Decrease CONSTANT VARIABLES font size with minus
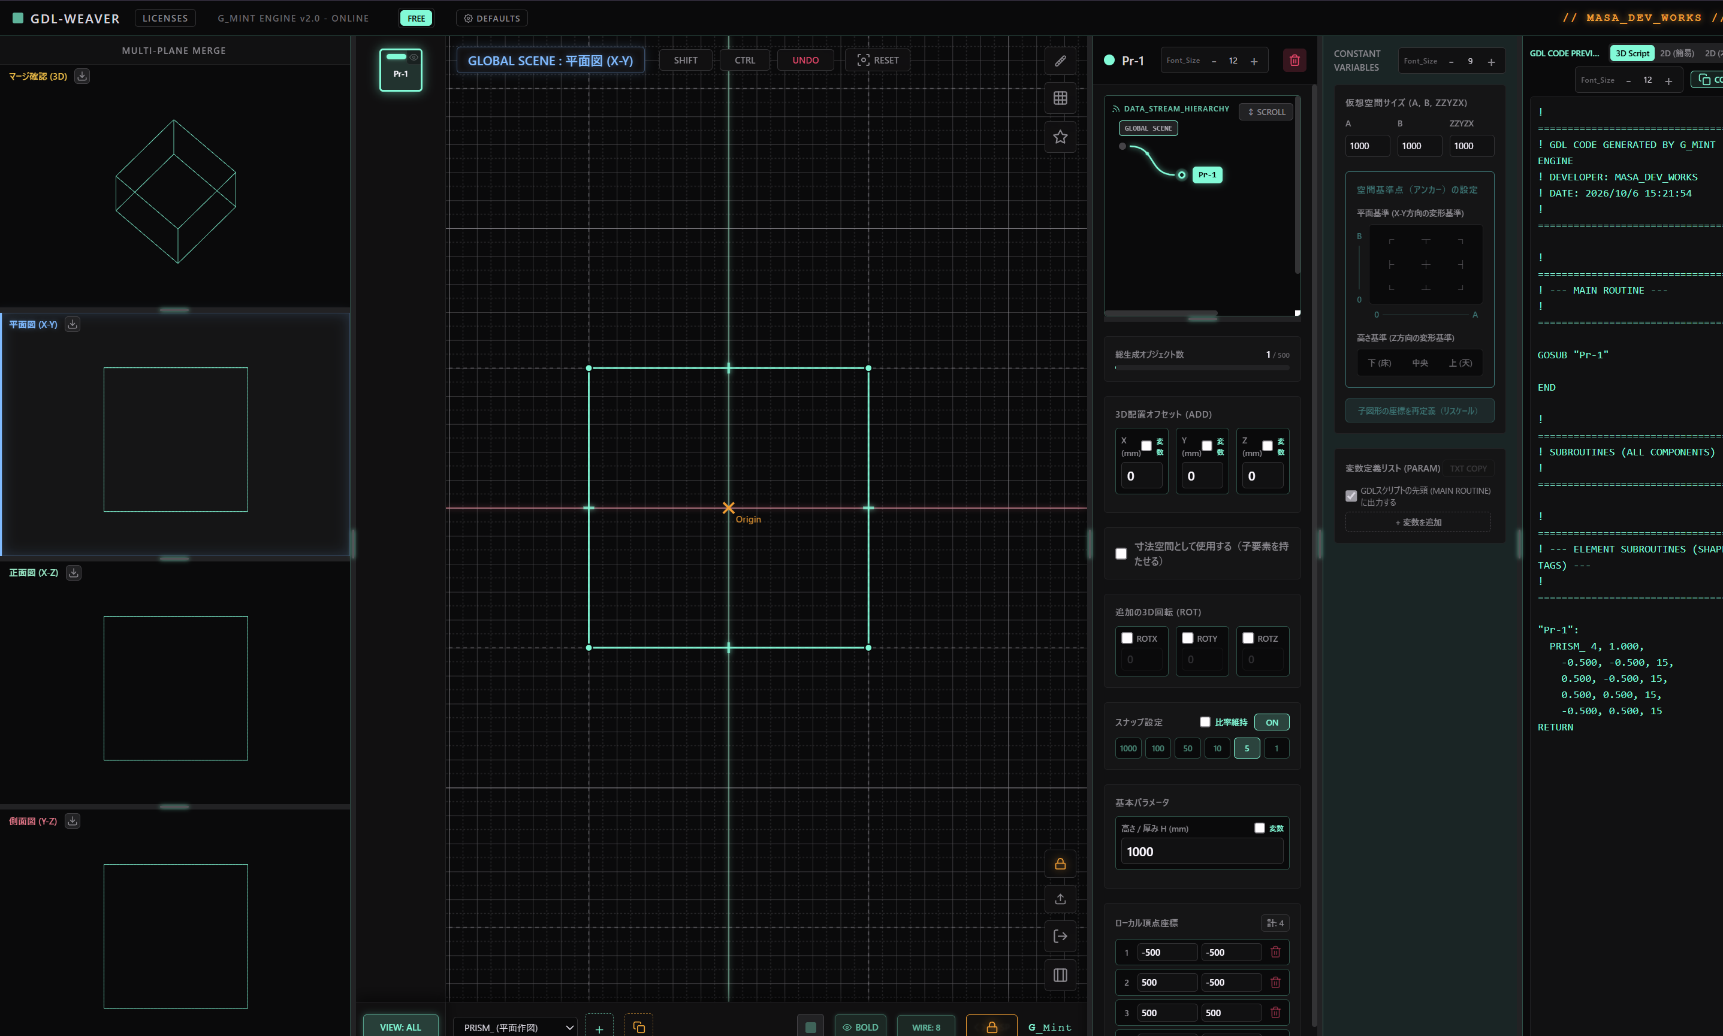The width and height of the screenshot is (1723, 1036). 1452,62
